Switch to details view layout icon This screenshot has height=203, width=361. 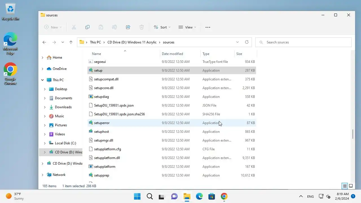[345, 186]
